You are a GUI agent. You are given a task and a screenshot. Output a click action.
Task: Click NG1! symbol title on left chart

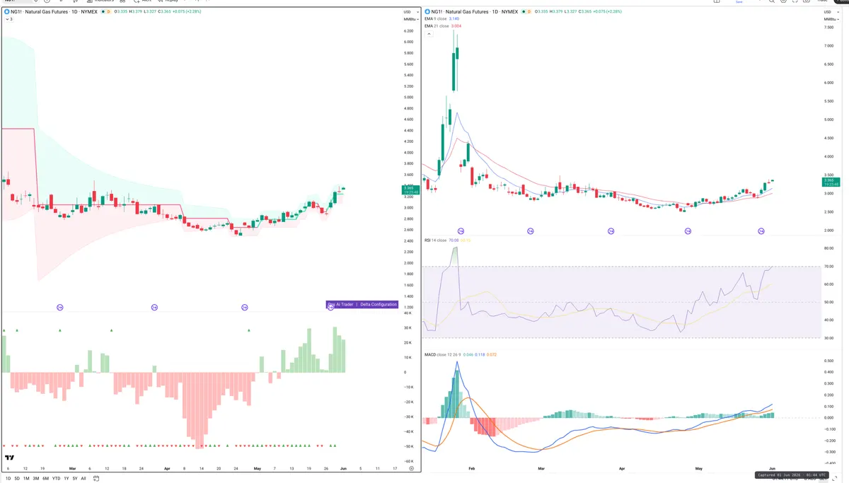pos(54,12)
